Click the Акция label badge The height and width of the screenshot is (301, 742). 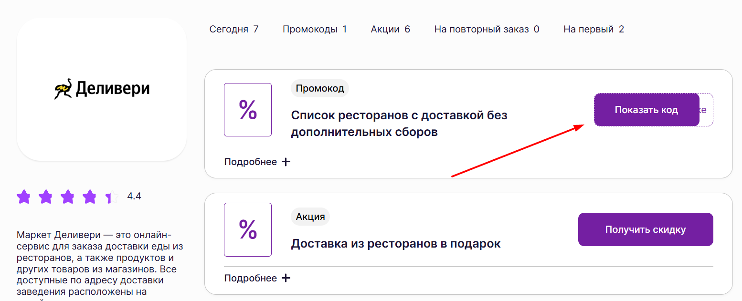(310, 217)
